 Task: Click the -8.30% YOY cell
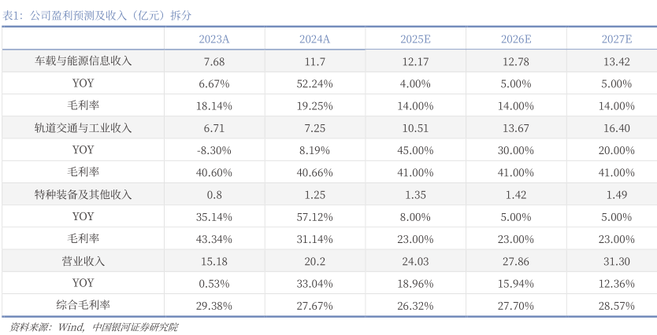tap(214, 150)
